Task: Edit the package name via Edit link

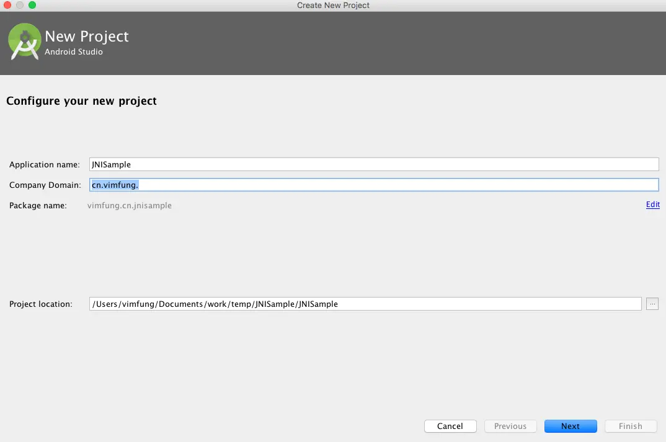Action: tap(653, 205)
